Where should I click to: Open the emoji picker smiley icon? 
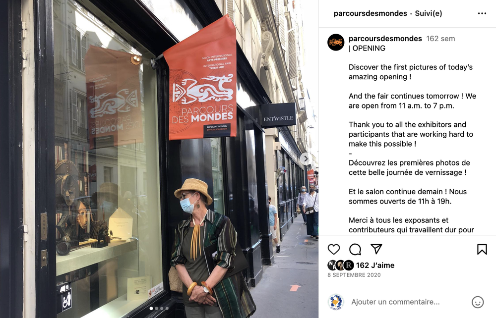[477, 302]
